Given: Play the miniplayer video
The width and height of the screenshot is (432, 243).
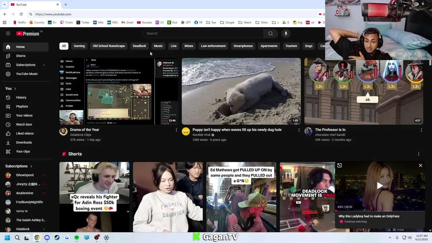Looking at the screenshot, I should click(380, 185).
